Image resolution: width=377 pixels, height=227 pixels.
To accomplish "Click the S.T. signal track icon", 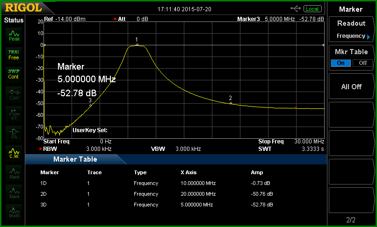I will [x=14, y=114].
